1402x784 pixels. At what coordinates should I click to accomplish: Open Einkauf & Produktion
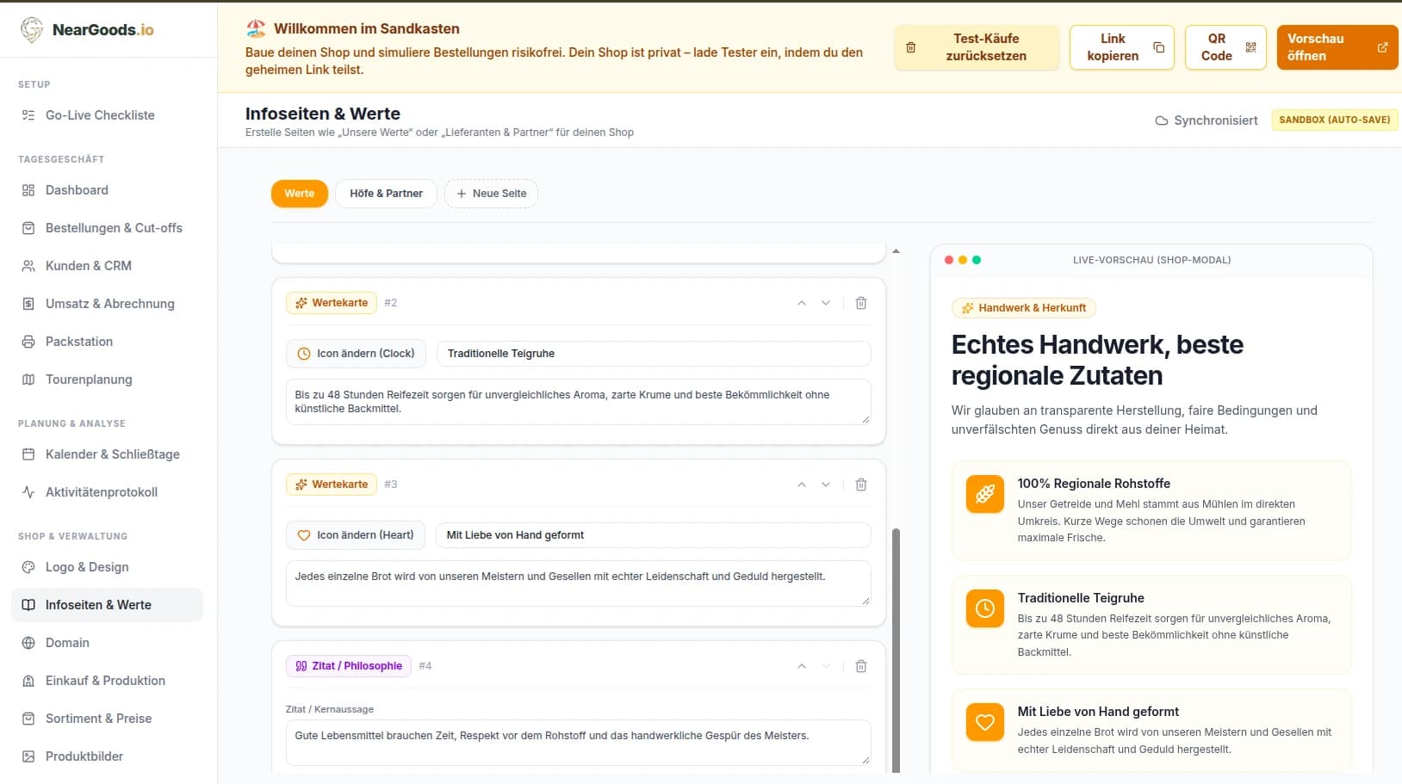[x=108, y=681]
